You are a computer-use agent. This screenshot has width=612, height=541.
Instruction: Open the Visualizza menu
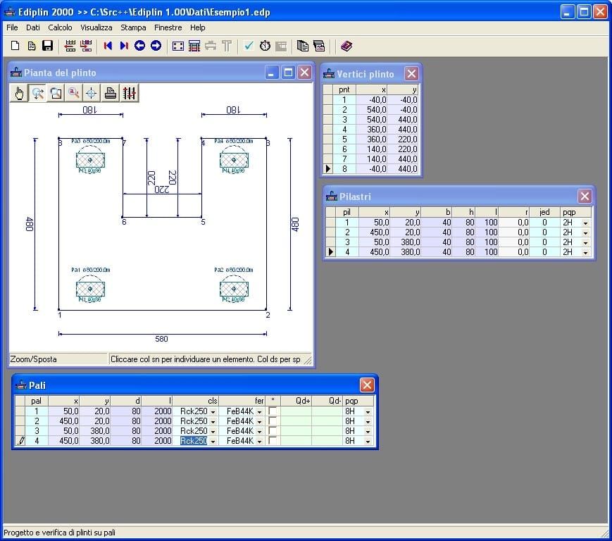tap(96, 27)
